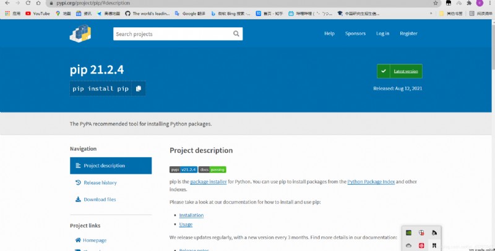Click the NVIDIA tray icon
This screenshot has height=251, width=495.
click(x=408, y=232)
